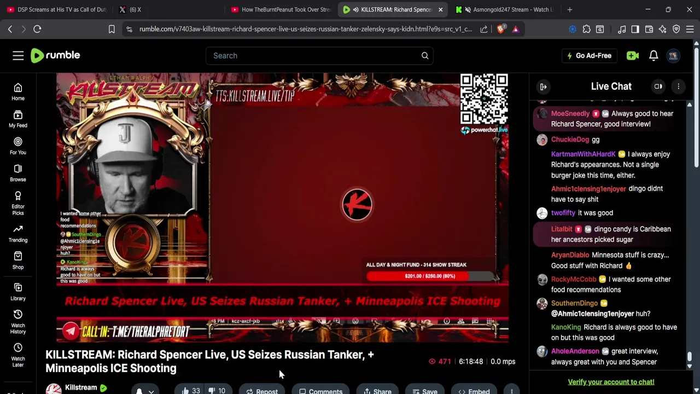Switch to DSP Screams YouTube tab
700x394 pixels.
click(56, 9)
